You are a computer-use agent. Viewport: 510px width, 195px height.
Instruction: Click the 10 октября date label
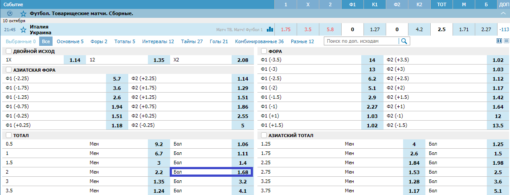pyautogui.click(x=14, y=20)
